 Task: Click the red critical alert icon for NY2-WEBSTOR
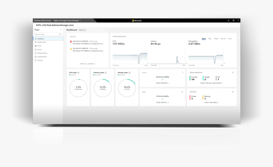(71, 42)
